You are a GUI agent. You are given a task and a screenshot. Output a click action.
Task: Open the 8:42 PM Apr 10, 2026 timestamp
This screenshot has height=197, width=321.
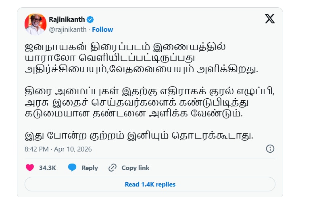[x=58, y=149]
